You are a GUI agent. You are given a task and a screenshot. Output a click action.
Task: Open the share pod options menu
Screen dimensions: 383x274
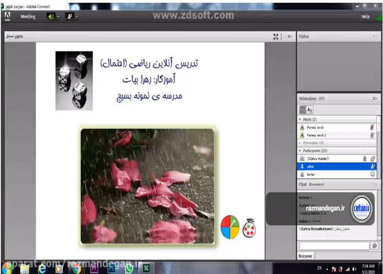289,36
